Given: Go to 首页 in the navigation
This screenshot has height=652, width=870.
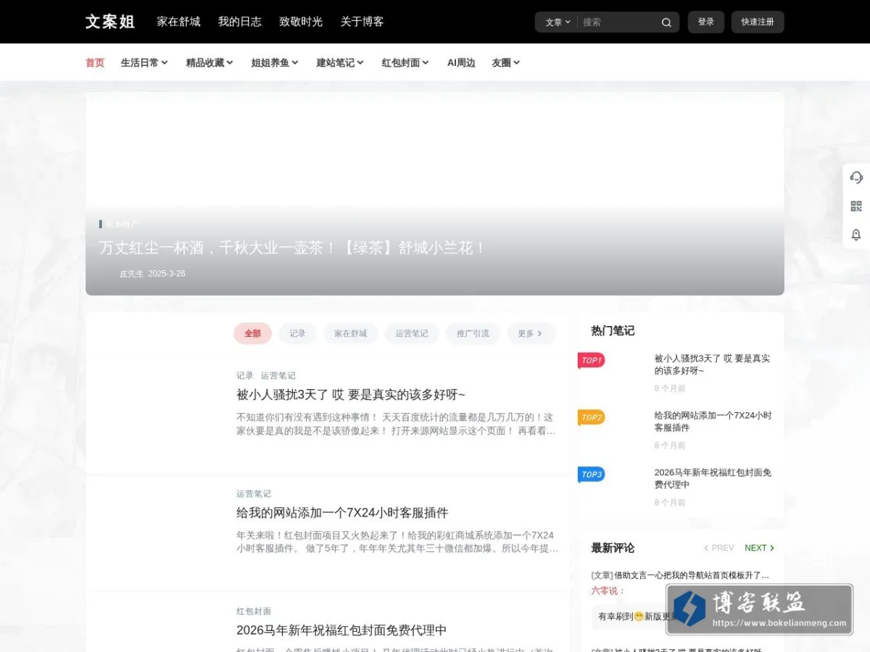Looking at the screenshot, I should (95, 63).
